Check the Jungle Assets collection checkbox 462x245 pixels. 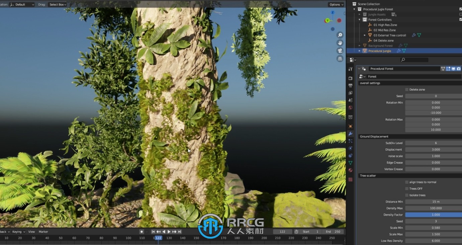[461, 14]
